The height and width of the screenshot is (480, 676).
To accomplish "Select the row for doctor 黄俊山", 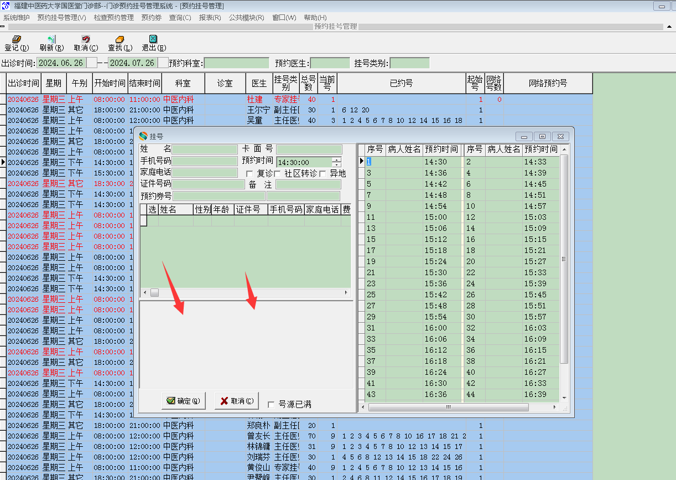I will point(299,467).
